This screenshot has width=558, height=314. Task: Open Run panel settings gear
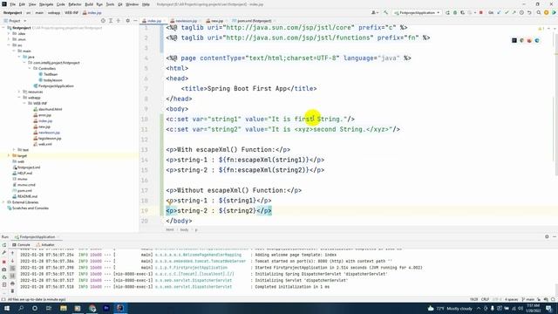coord(547,236)
